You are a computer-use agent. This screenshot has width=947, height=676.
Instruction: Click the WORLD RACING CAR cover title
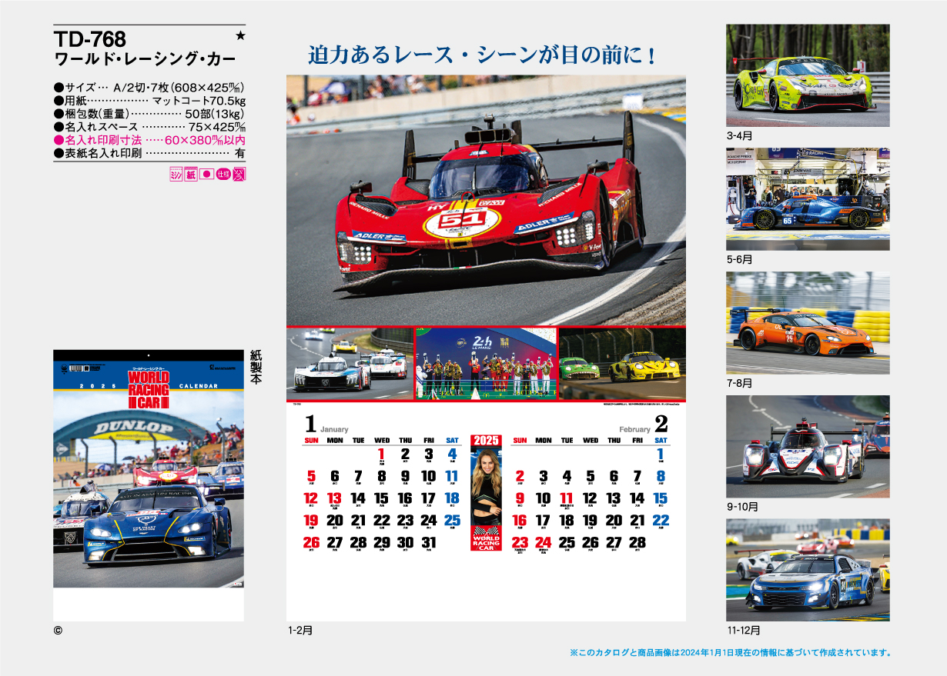click(x=149, y=389)
